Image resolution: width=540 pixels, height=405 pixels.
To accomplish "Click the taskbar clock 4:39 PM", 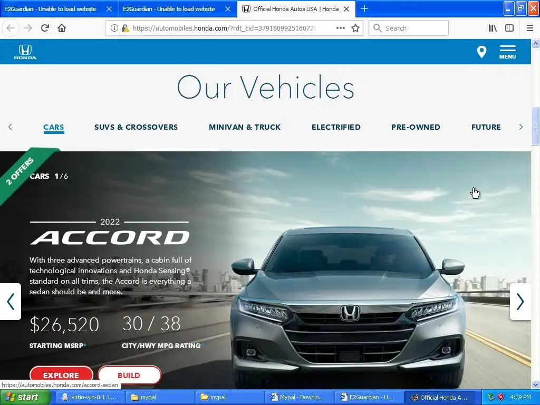I will point(520,397).
